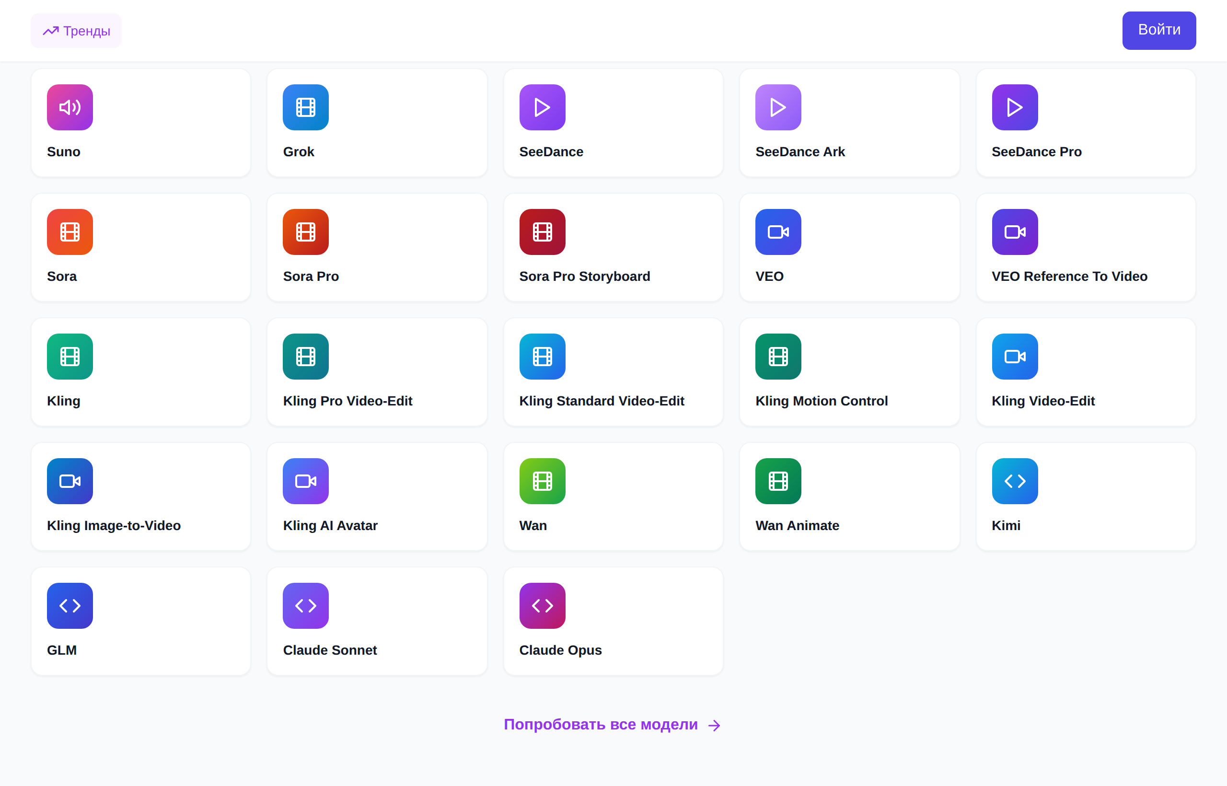The width and height of the screenshot is (1227, 786).
Task: Select the VEO Reference To Video title
Action: (1069, 276)
